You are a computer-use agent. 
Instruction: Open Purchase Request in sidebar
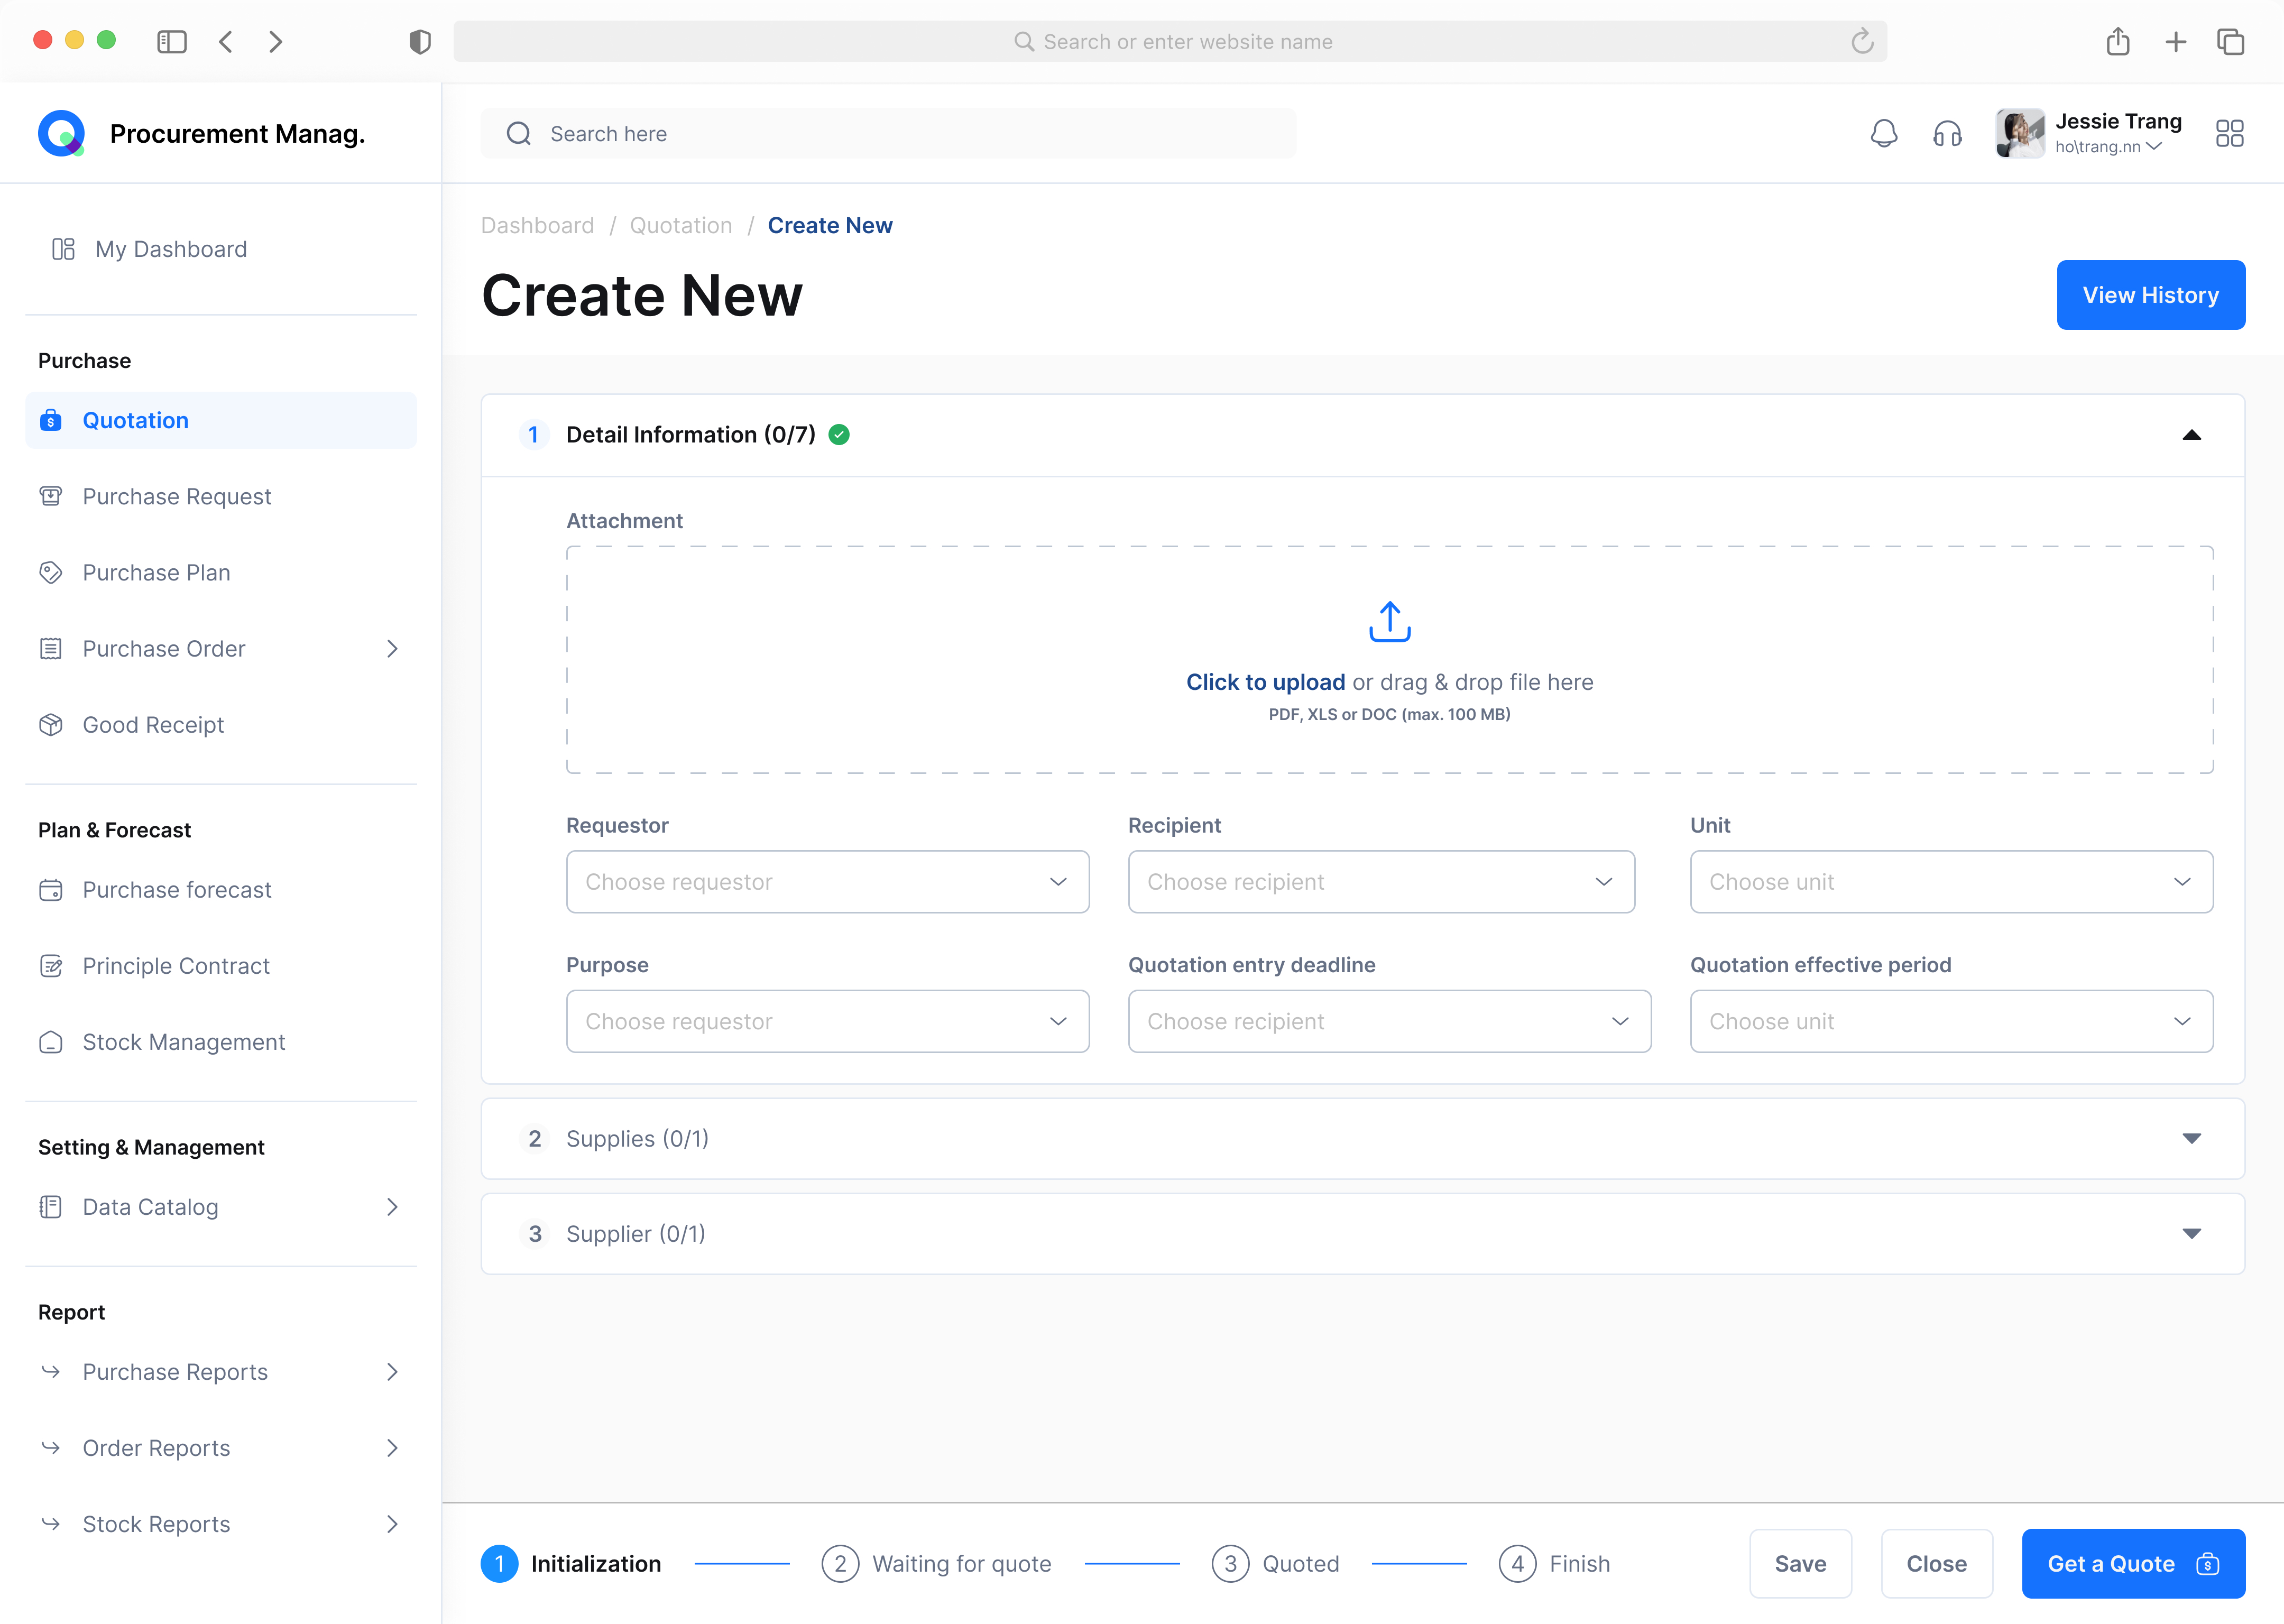click(x=177, y=497)
